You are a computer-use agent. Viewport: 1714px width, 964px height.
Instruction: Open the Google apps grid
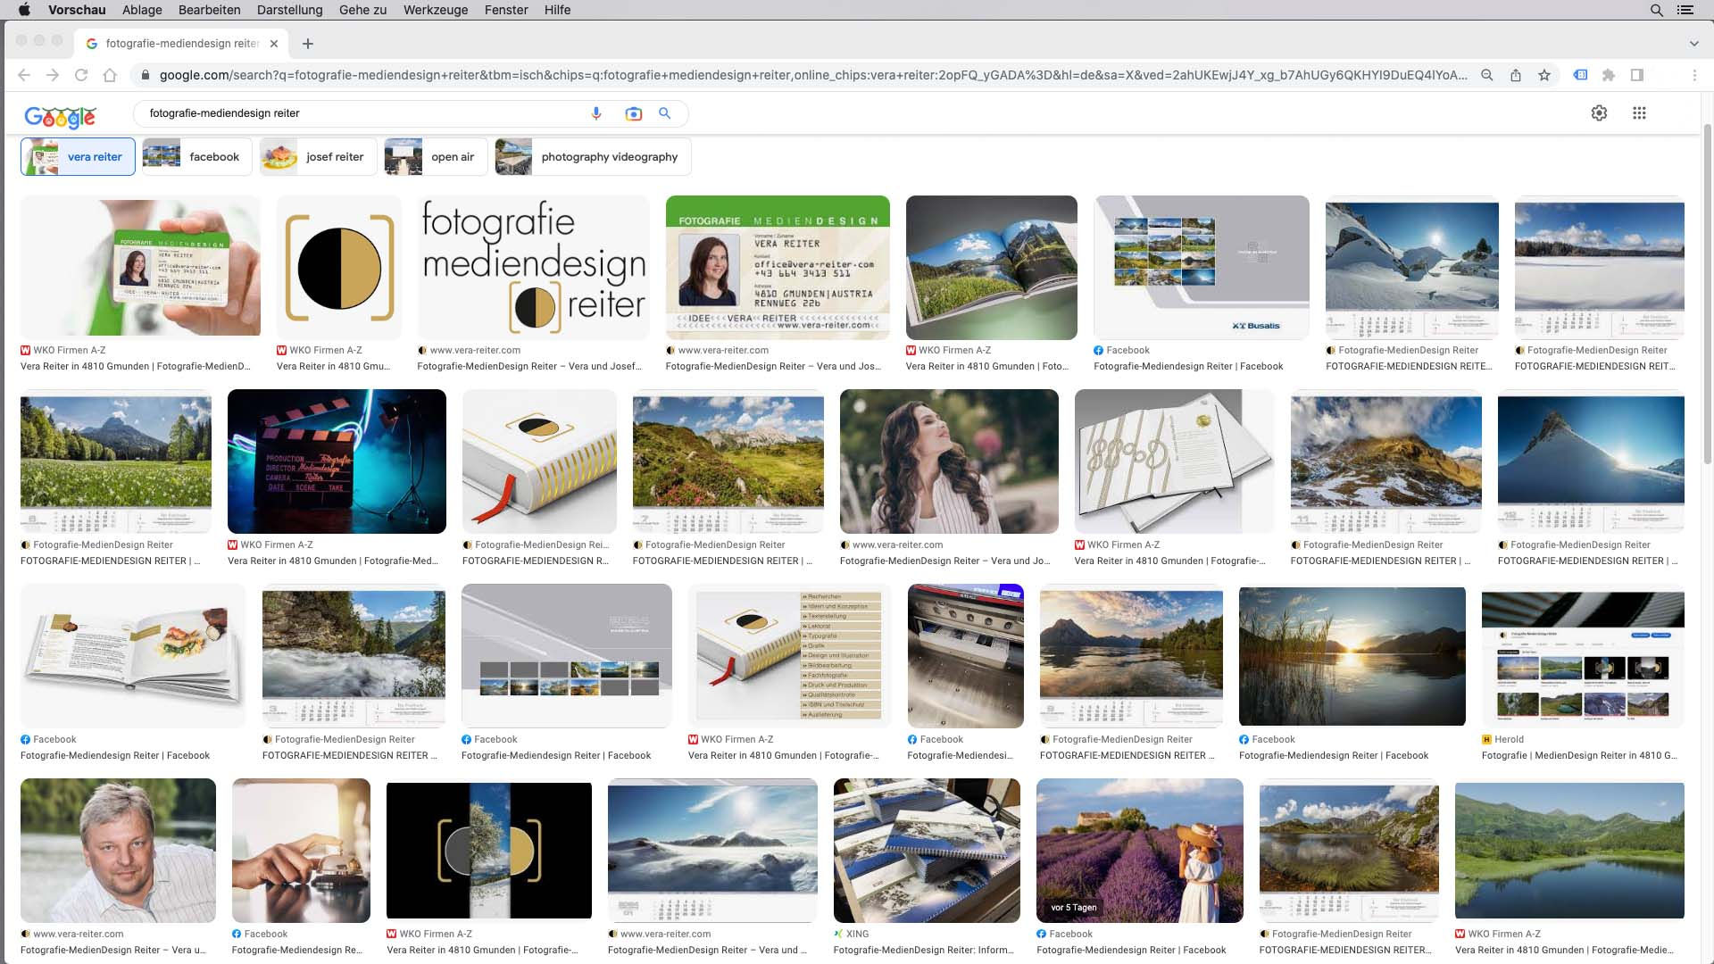click(x=1639, y=113)
